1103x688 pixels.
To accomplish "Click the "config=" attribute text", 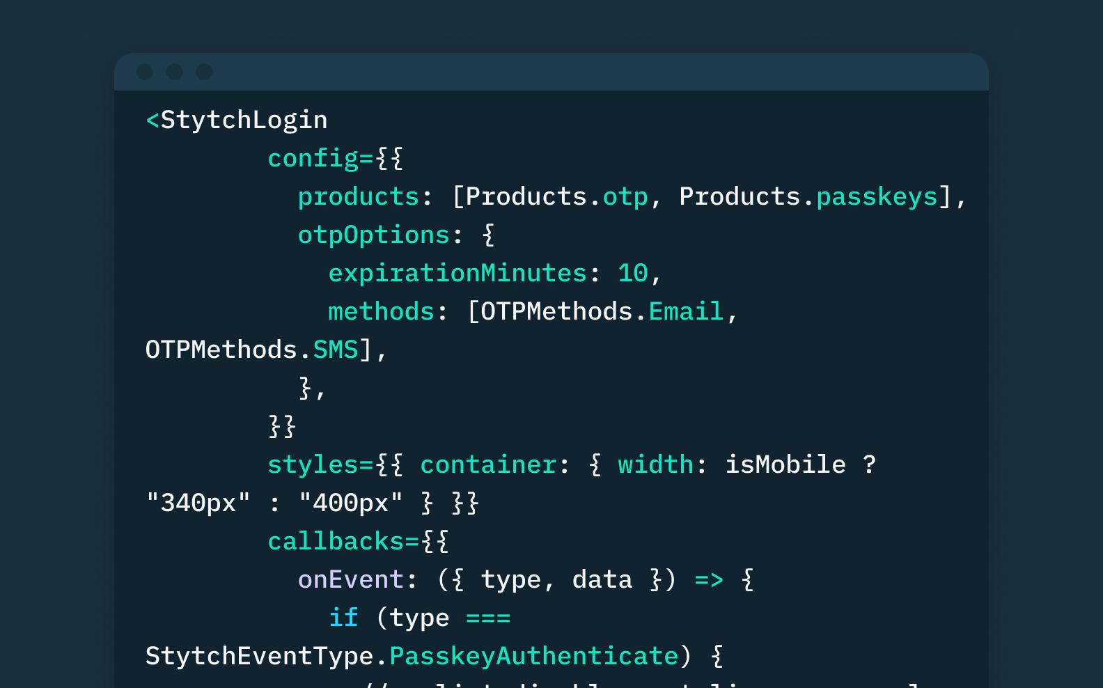I will [321, 159].
